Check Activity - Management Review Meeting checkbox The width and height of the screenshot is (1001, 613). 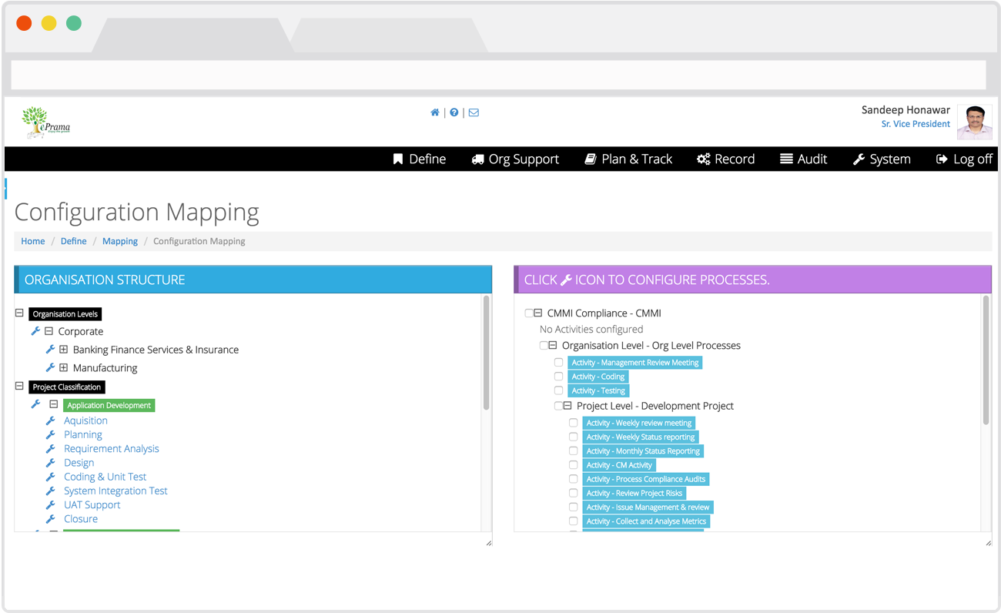click(x=559, y=362)
